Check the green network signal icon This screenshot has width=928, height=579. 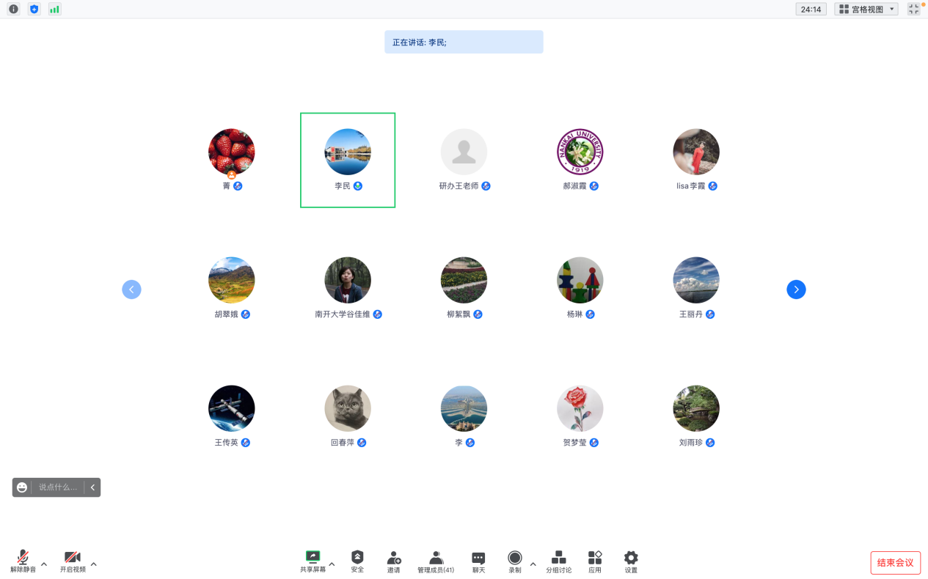54,9
